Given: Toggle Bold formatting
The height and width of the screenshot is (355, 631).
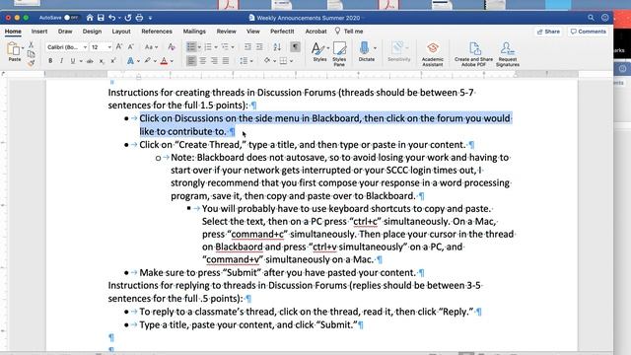Looking at the screenshot, I should point(50,61).
